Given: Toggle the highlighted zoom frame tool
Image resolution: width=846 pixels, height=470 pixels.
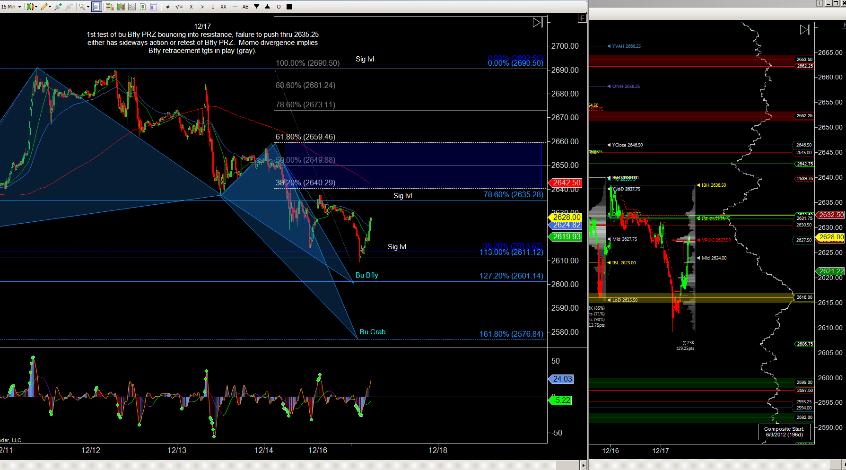Looking at the screenshot, I should [96, 7].
